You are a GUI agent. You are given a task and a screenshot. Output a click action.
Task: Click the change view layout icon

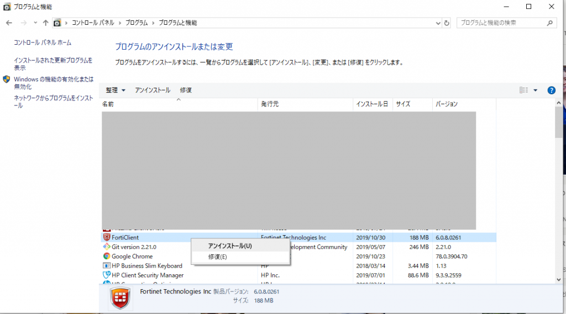[524, 90]
